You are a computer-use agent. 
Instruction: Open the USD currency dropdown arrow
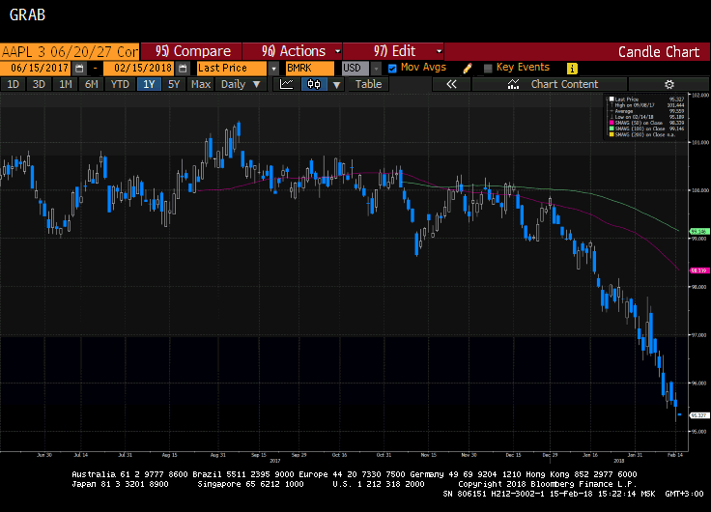(376, 69)
